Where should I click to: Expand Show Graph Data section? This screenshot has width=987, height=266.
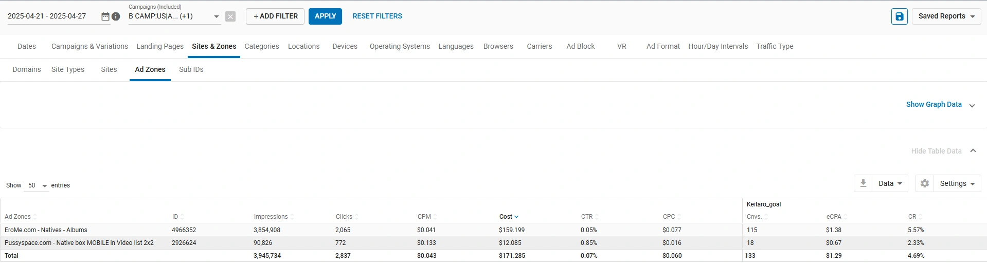(x=972, y=105)
